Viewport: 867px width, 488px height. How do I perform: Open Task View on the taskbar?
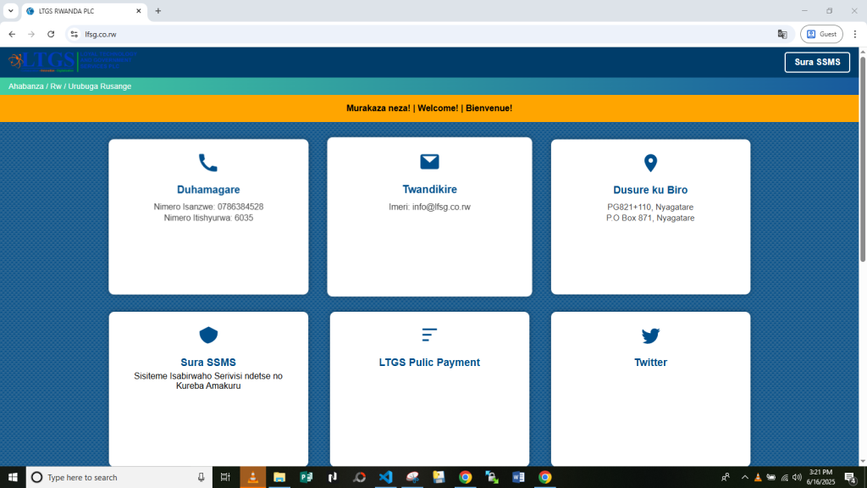point(225,477)
